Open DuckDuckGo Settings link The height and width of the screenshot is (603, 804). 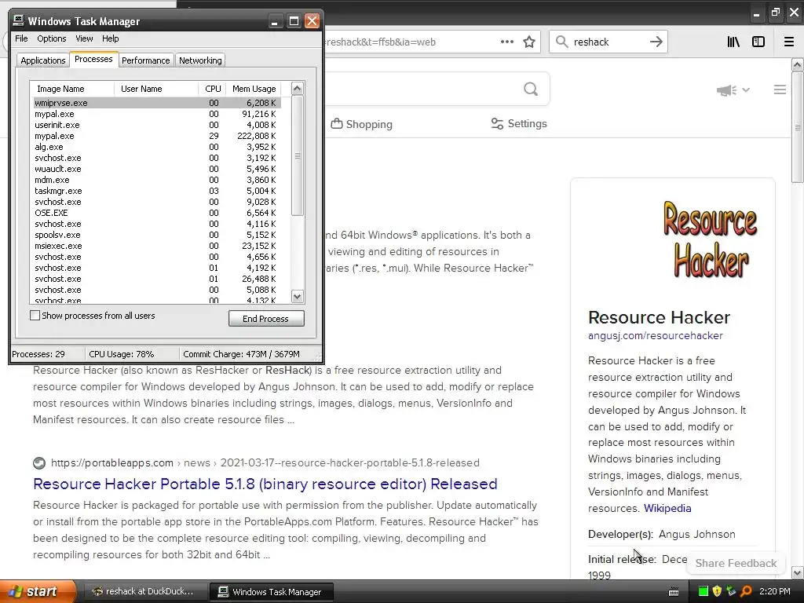[x=519, y=123]
